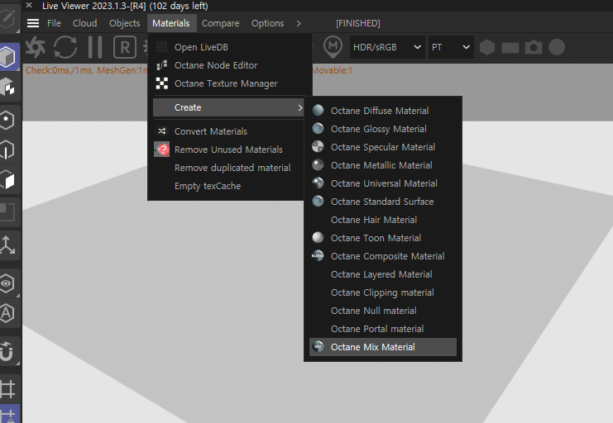
Task: Create Octane Diffuse Material
Action: click(383, 111)
